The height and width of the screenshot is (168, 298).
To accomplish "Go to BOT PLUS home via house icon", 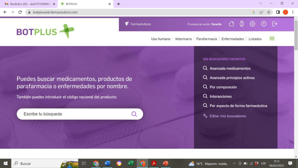I will (x=231, y=24).
